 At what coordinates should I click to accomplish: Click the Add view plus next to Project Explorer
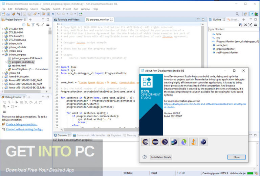point(30,20)
